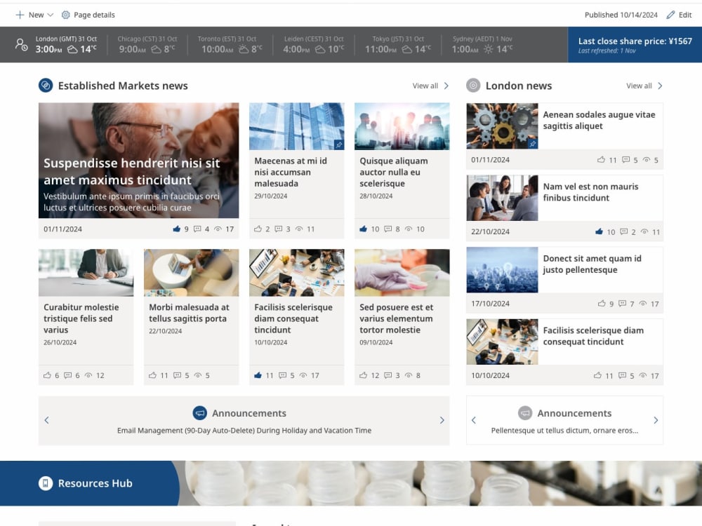Like the Maecenas at mi id article
This screenshot has height=526, width=702.
258,229
